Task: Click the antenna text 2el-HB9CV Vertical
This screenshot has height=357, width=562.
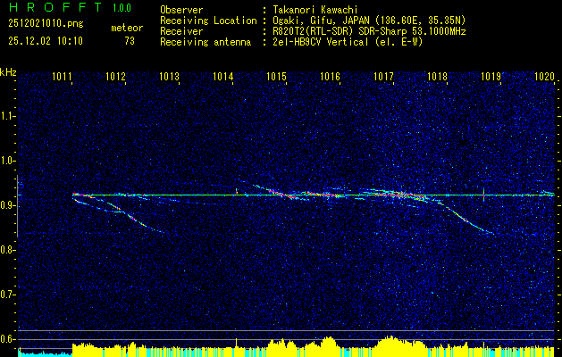Action: tap(321, 42)
